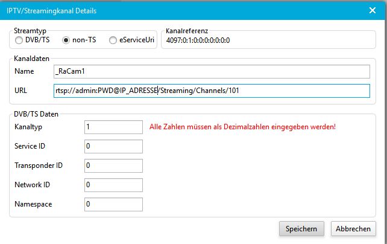Click the Network ID input box

pos(114,185)
